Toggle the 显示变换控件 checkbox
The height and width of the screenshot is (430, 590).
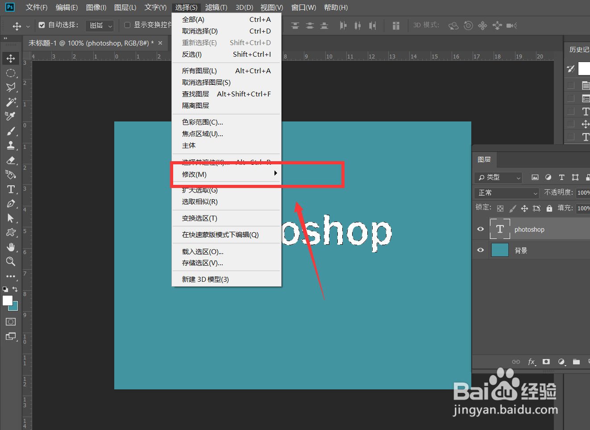tap(127, 25)
